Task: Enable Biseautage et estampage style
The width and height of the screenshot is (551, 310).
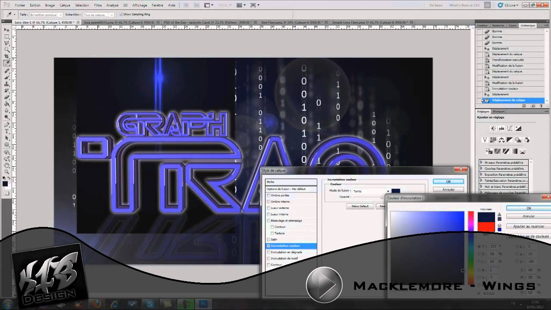Action: click(269, 220)
